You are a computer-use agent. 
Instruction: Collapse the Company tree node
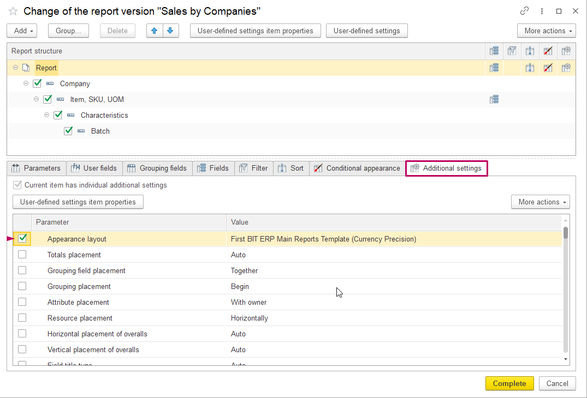(26, 83)
